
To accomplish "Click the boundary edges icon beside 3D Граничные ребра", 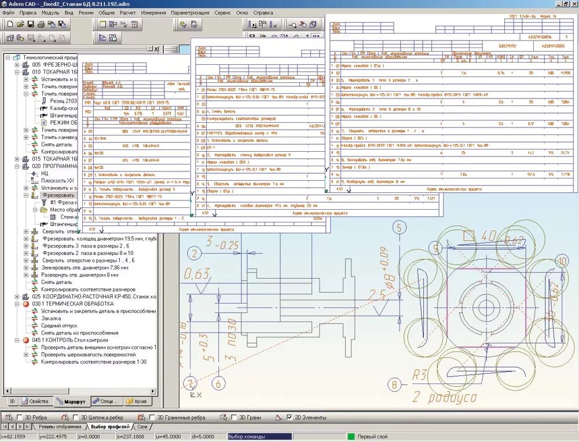I will (141, 417).
